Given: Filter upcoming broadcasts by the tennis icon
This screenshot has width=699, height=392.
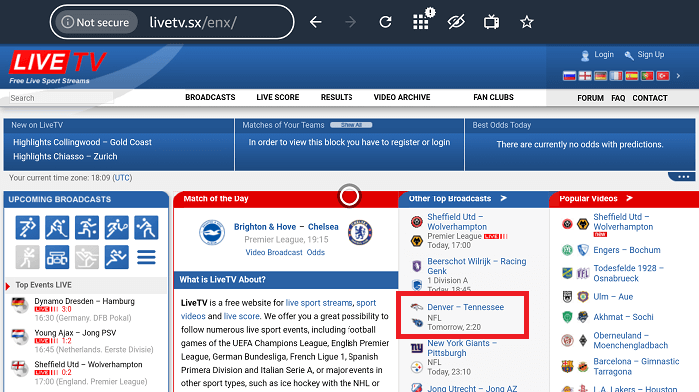Looking at the screenshot, I should click(117, 227).
